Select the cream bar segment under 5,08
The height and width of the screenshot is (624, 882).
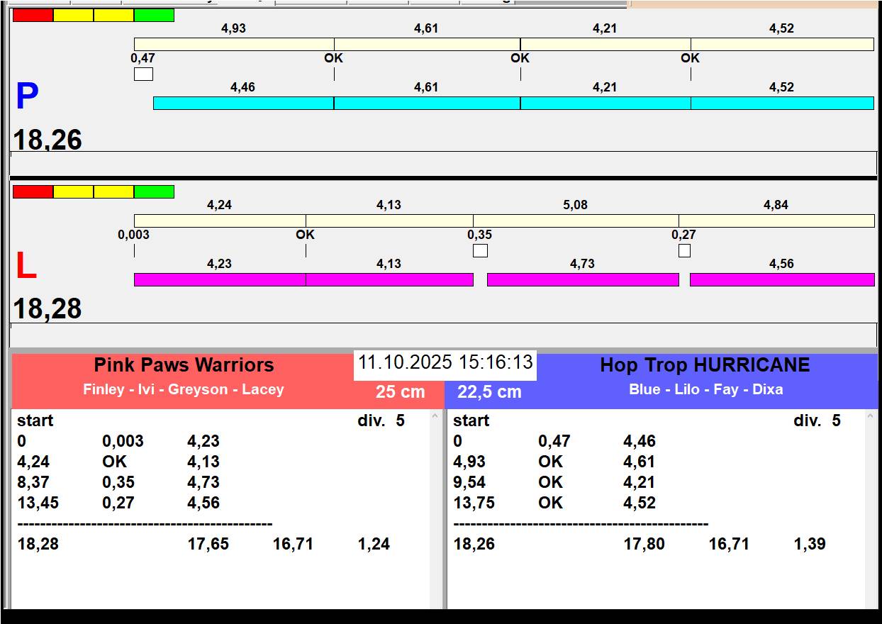coord(576,221)
